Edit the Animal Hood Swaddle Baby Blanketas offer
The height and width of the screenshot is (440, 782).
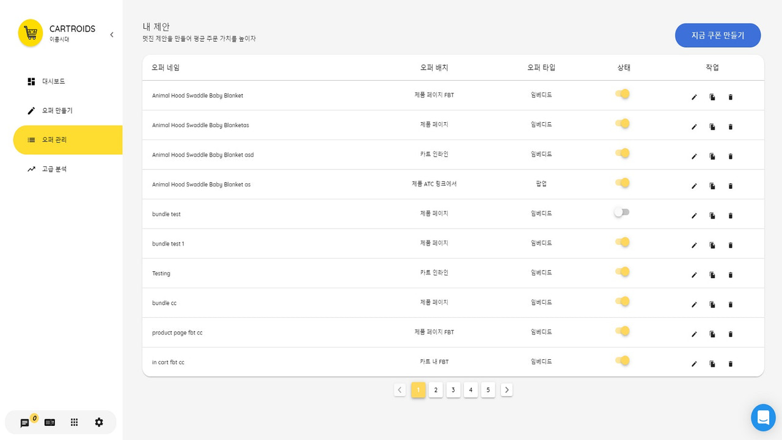694,127
